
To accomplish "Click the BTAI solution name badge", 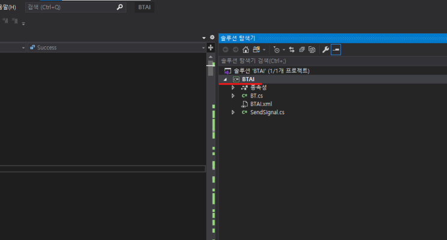I will click(144, 7).
